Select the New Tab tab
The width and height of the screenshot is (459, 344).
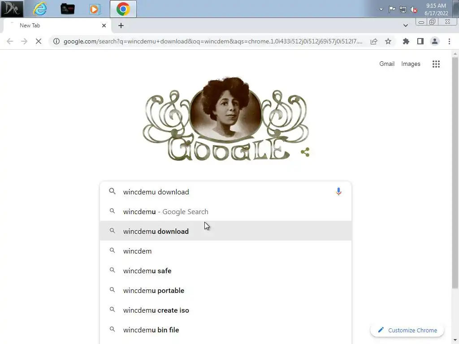pos(57,26)
